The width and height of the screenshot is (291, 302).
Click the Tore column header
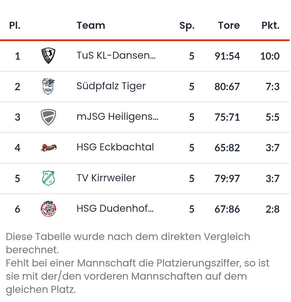coord(229,26)
